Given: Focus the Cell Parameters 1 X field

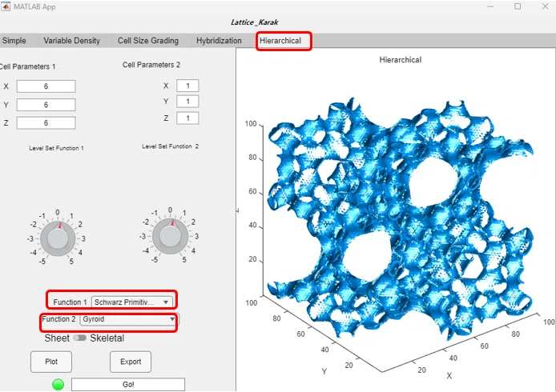Looking at the screenshot, I should [x=46, y=86].
